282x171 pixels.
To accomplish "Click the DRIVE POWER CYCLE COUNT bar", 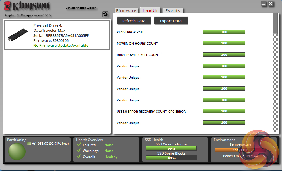I will 224,55.
